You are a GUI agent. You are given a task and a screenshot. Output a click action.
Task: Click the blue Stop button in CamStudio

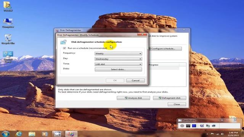click(194, 126)
